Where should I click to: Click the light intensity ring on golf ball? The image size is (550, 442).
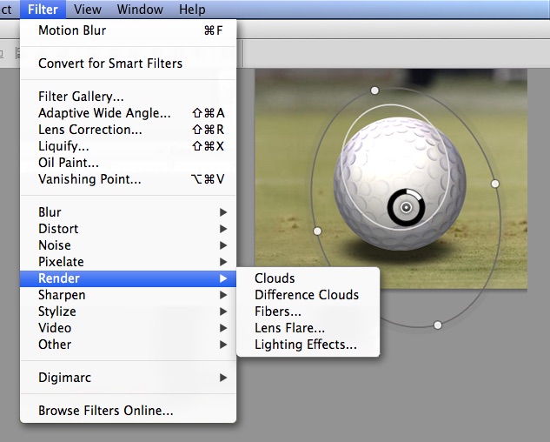(x=405, y=207)
